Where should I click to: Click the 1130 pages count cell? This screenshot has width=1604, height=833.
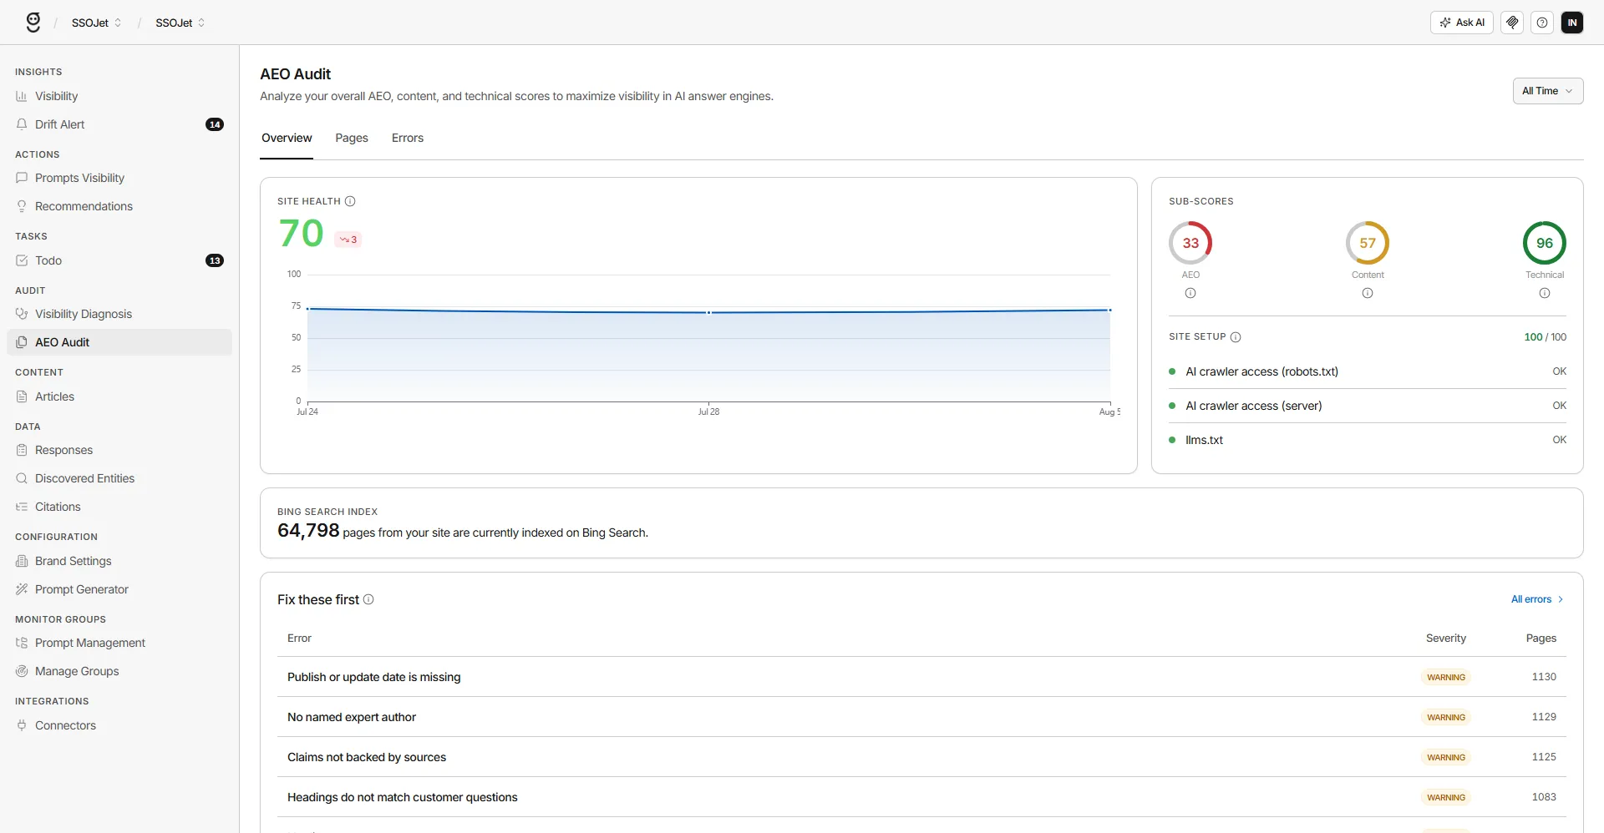coord(1544,677)
